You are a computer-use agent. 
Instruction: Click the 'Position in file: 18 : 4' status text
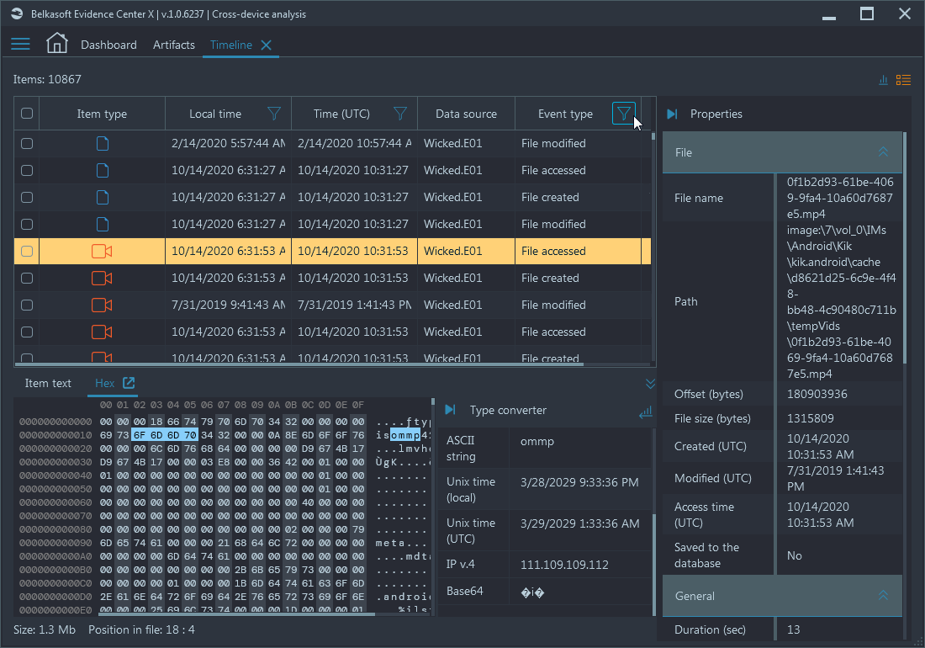(141, 629)
